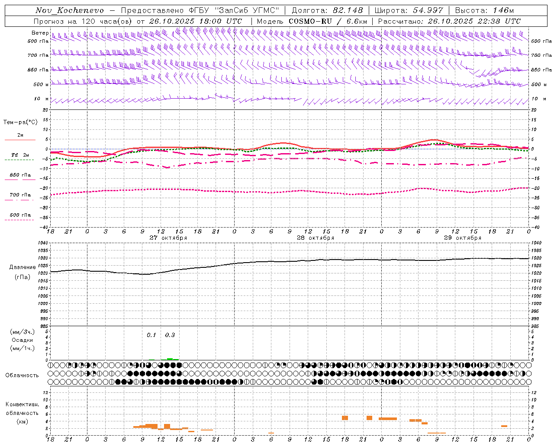
Task: Click the Nov_Kochenevo station title
Action: tap(70, 10)
